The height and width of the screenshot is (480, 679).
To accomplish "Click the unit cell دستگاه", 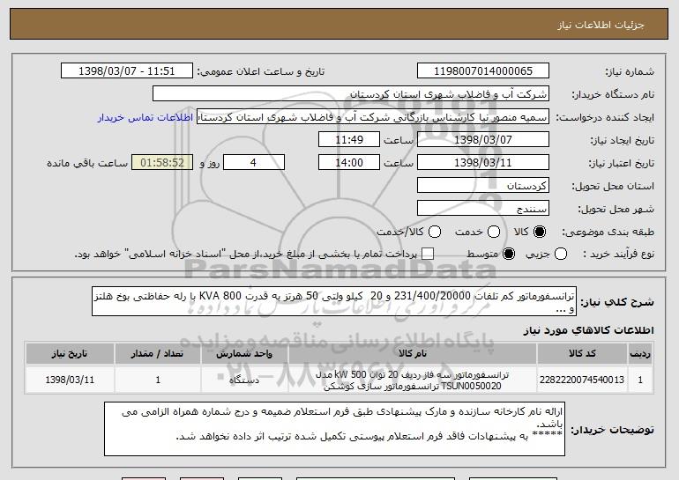I will (244, 380).
